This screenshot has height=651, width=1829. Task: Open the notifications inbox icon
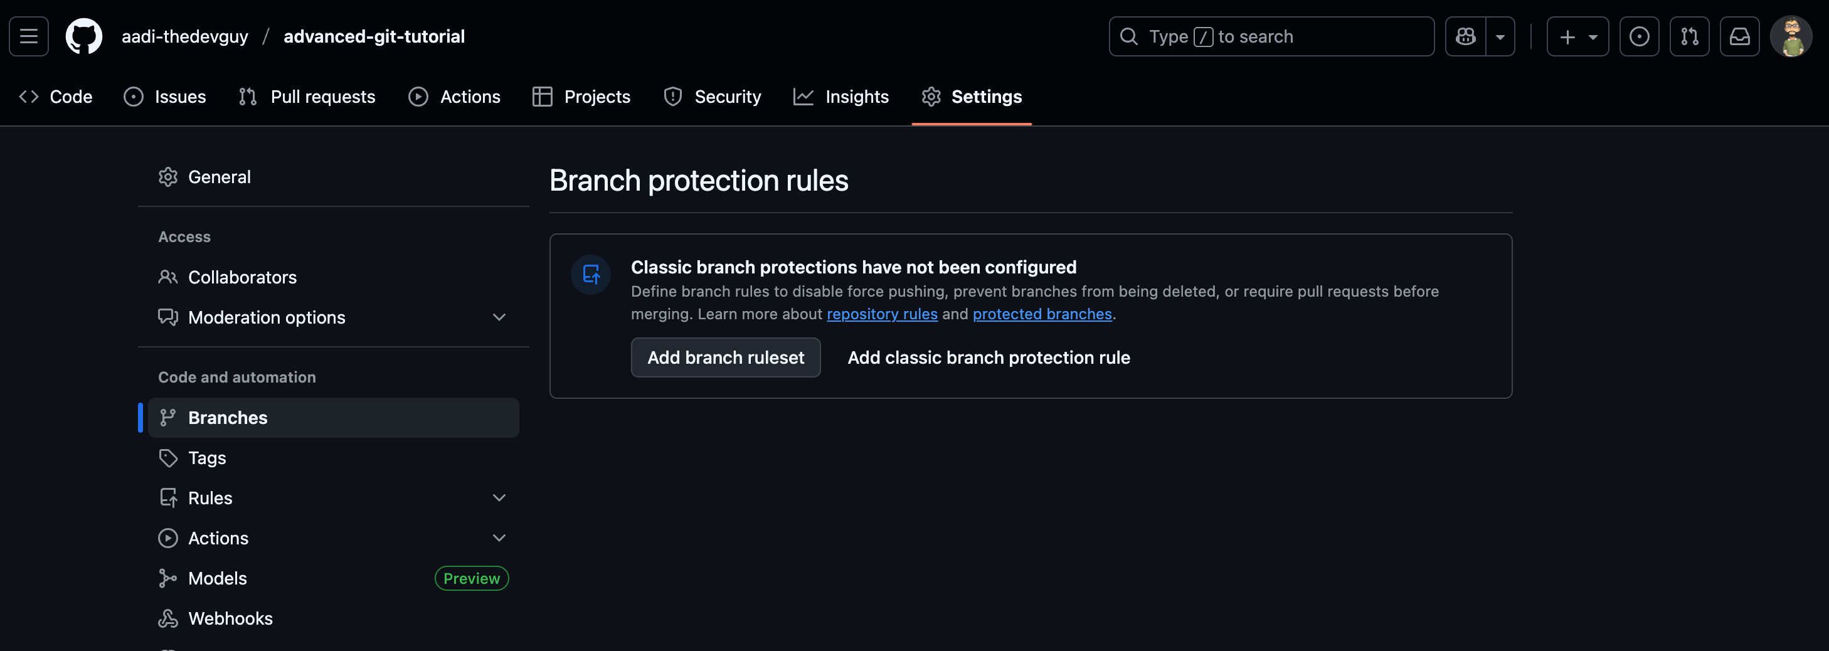1739,36
